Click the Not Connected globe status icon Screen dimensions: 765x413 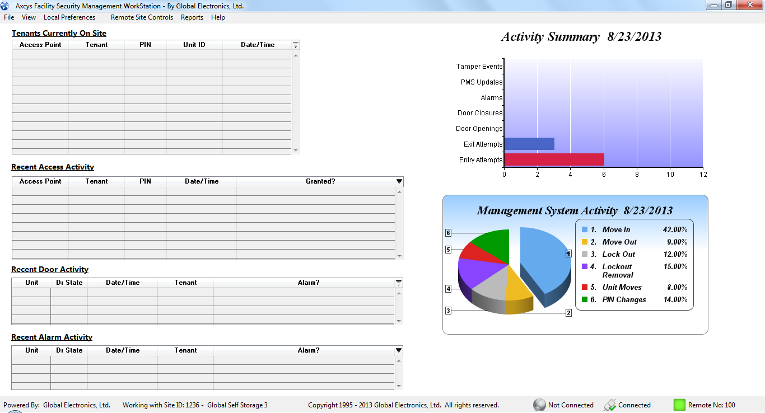click(539, 405)
